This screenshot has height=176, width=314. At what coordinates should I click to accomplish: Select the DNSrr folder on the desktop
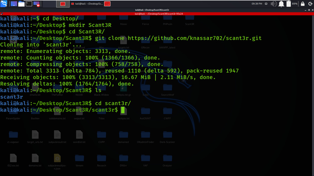(x=123, y=160)
